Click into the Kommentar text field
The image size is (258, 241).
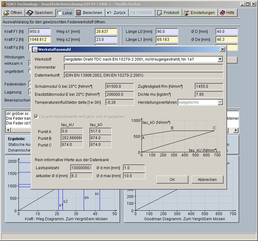(143, 67)
